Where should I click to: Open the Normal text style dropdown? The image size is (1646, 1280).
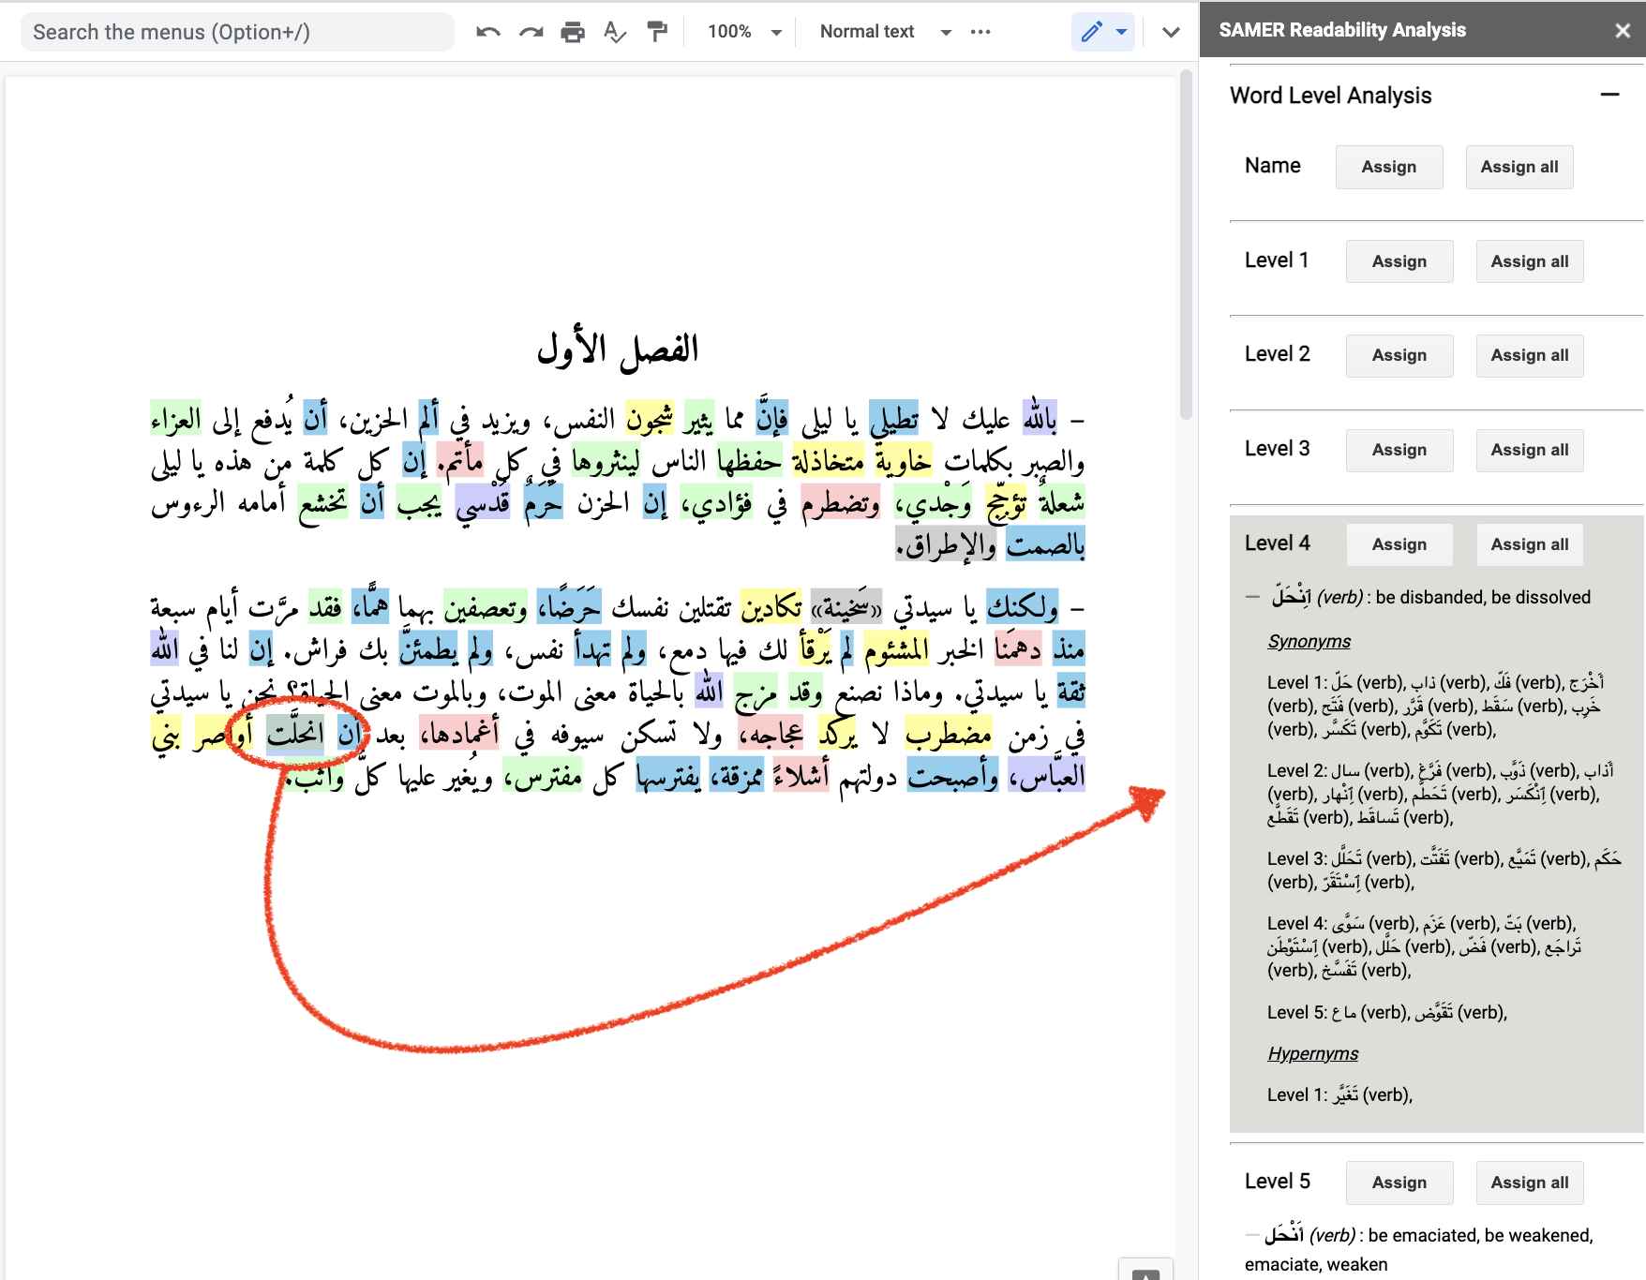[885, 32]
